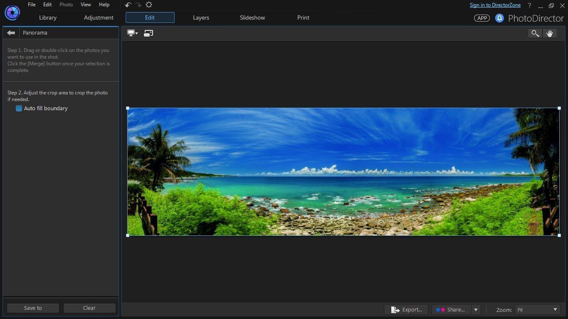
Task: Click the Save to button
Action: [x=32, y=308]
